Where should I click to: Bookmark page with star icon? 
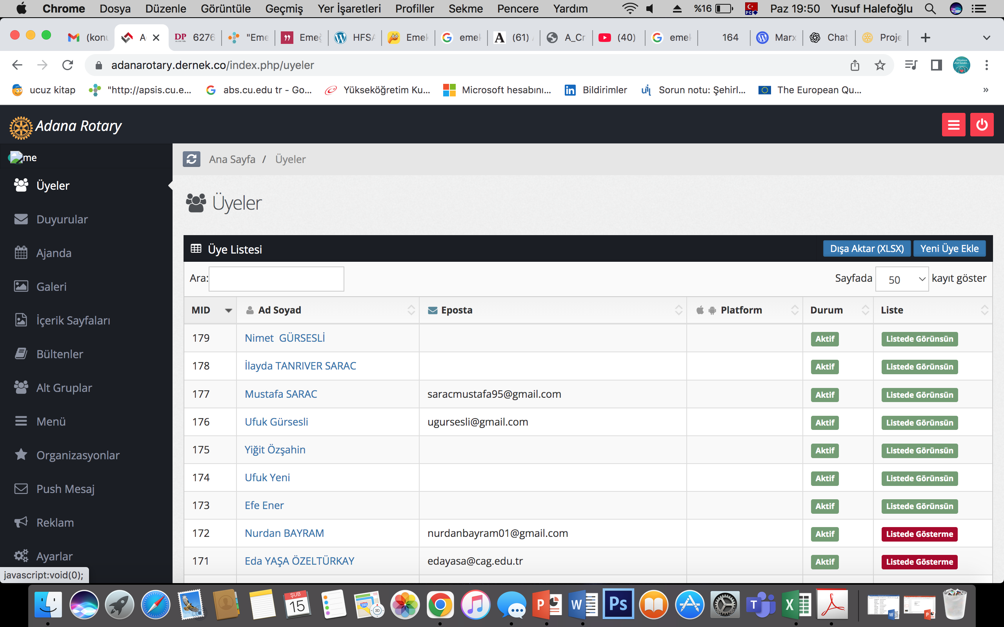pos(880,65)
